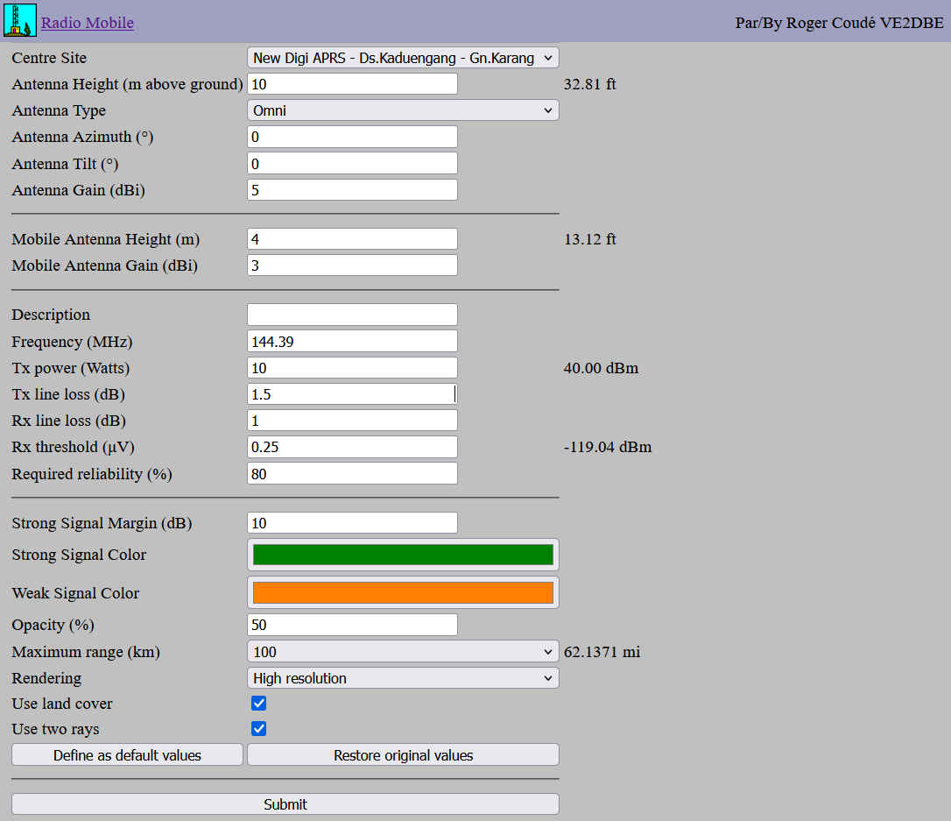Change the Rendering resolution dropdown
This screenshot has width=951, height=821.
[403, 678]
